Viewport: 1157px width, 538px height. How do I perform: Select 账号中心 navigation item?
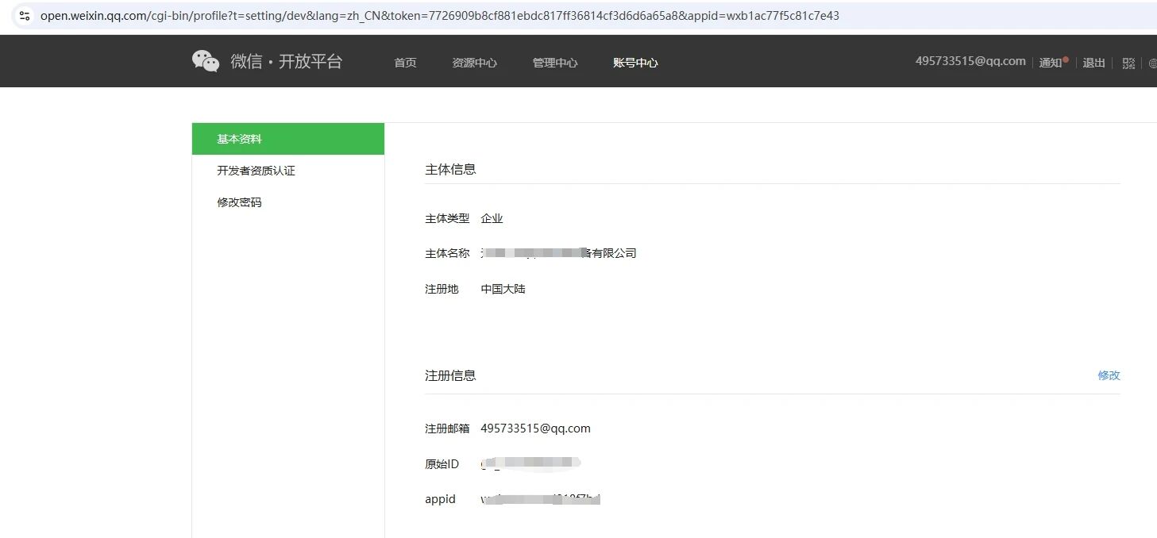(635, 63)
